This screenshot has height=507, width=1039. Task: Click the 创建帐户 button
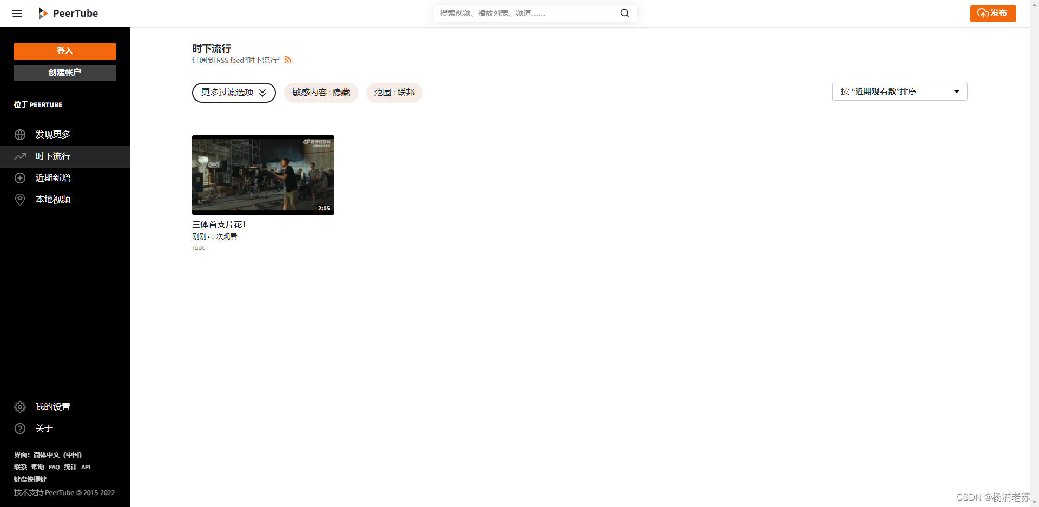[65, 73]
